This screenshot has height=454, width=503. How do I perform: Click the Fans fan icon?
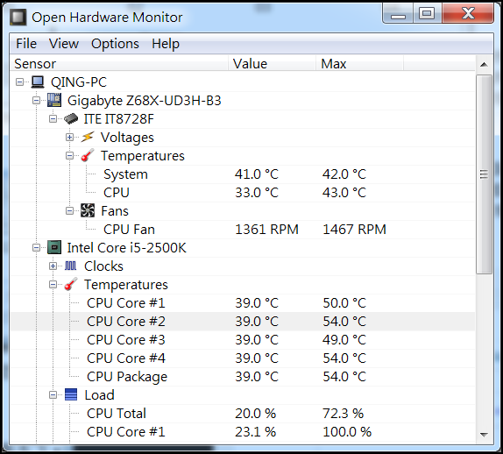coord(88,211)
